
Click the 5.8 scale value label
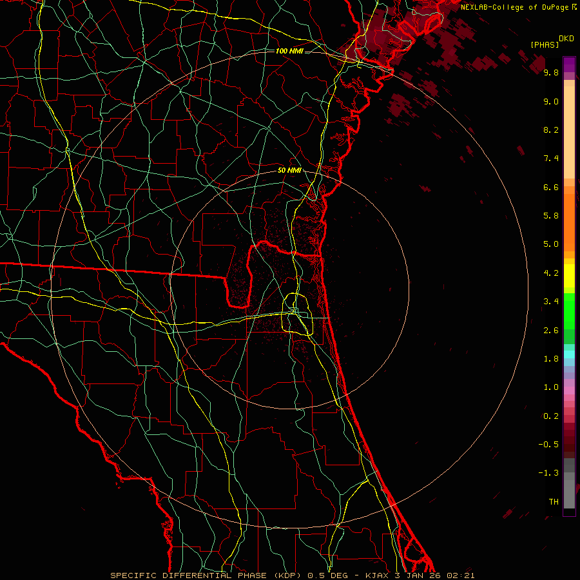click(x=551, y=216)
